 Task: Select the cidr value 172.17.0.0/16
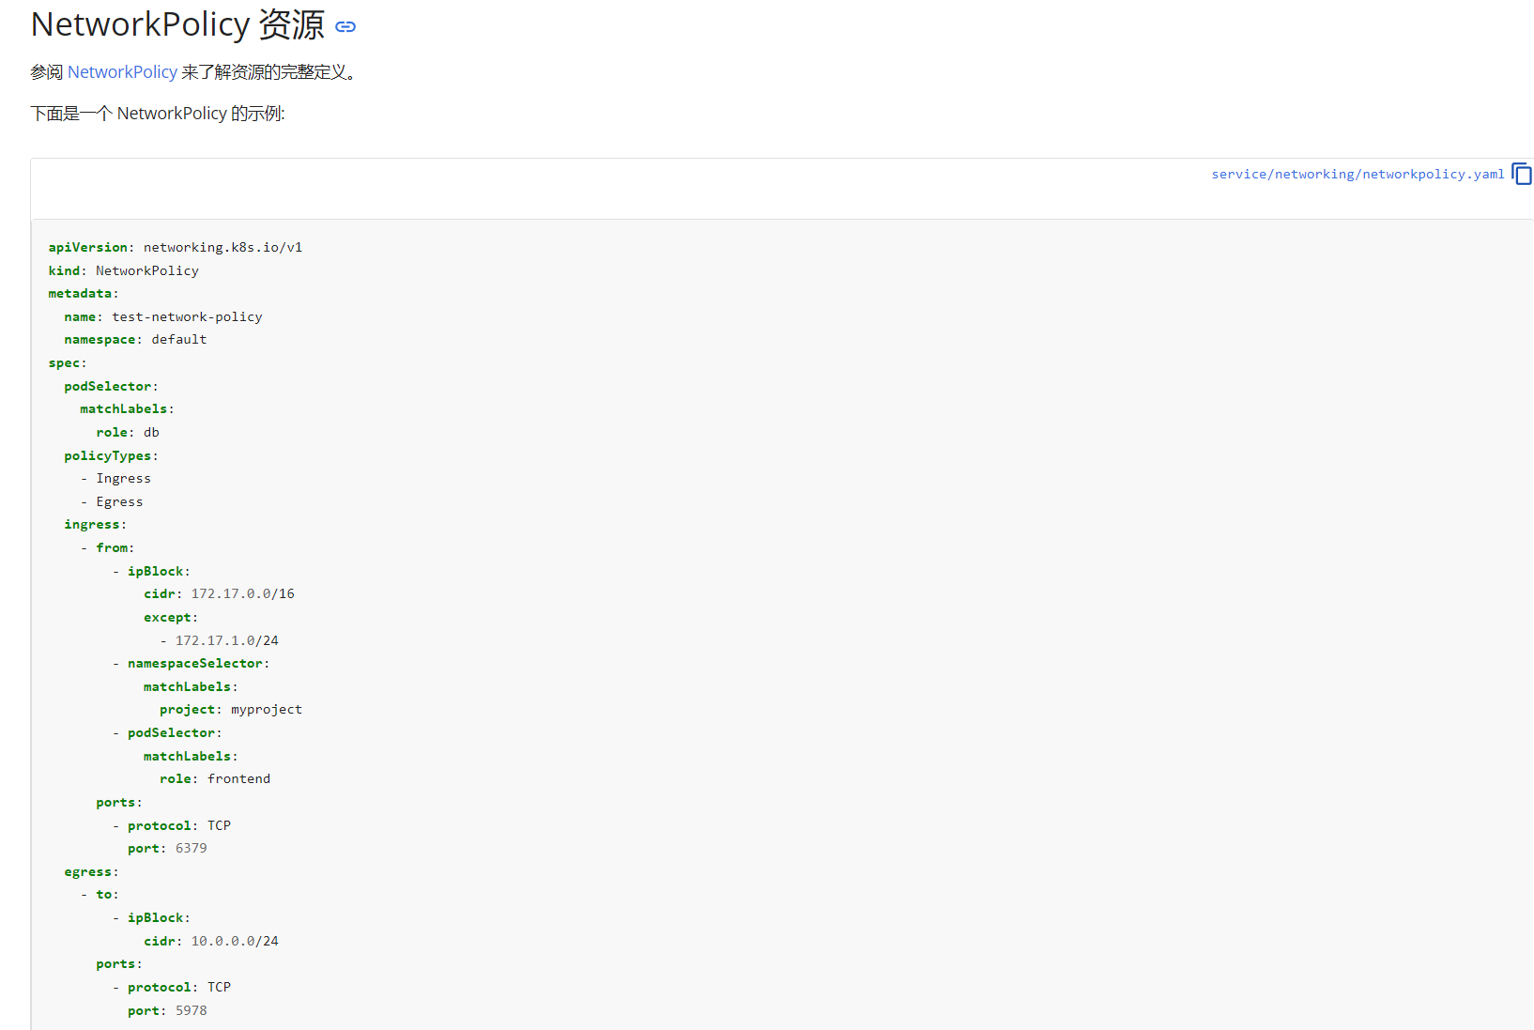pos(241,593)
